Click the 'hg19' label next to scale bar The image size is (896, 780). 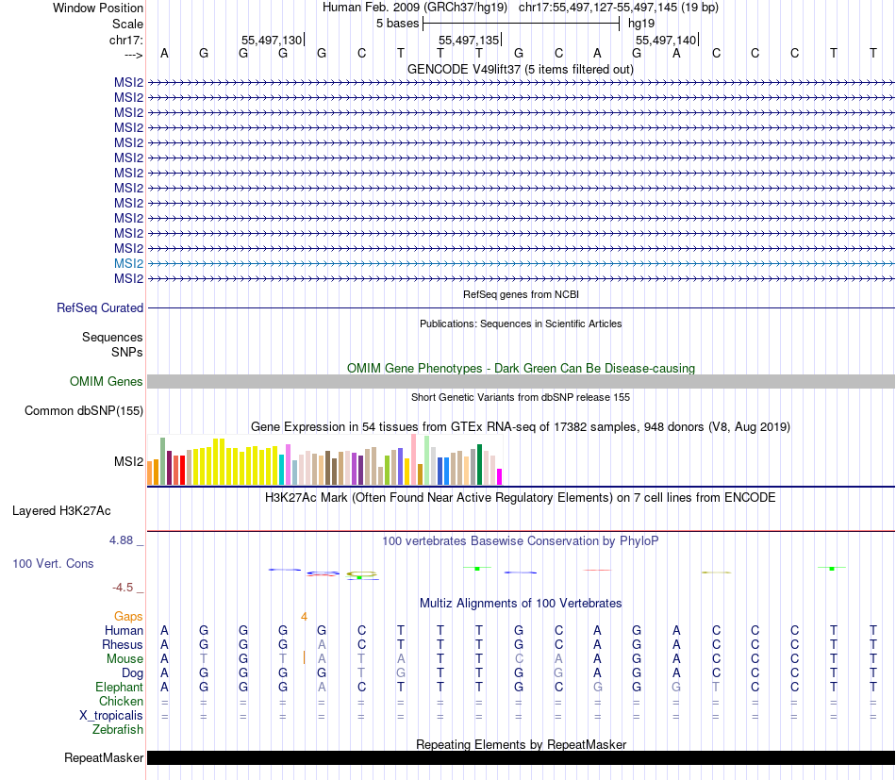641,24
